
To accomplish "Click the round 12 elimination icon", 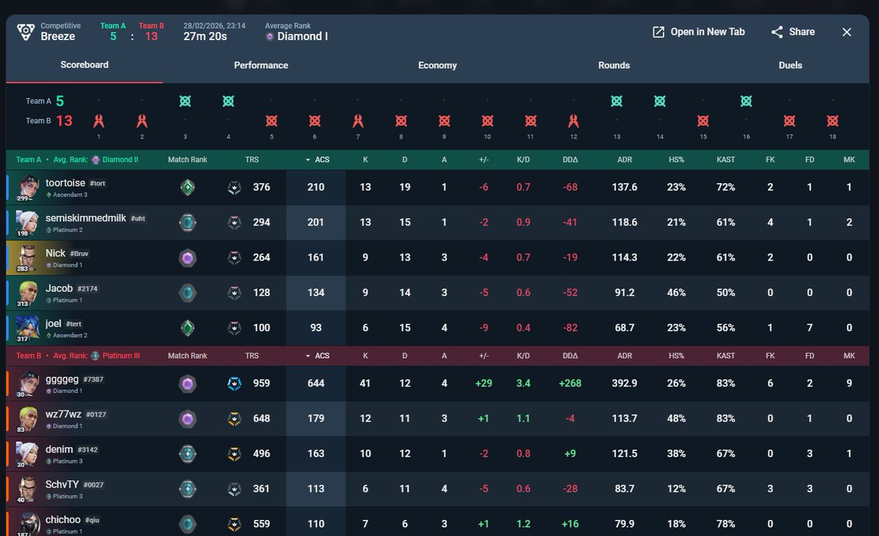I will pos(573,122).
